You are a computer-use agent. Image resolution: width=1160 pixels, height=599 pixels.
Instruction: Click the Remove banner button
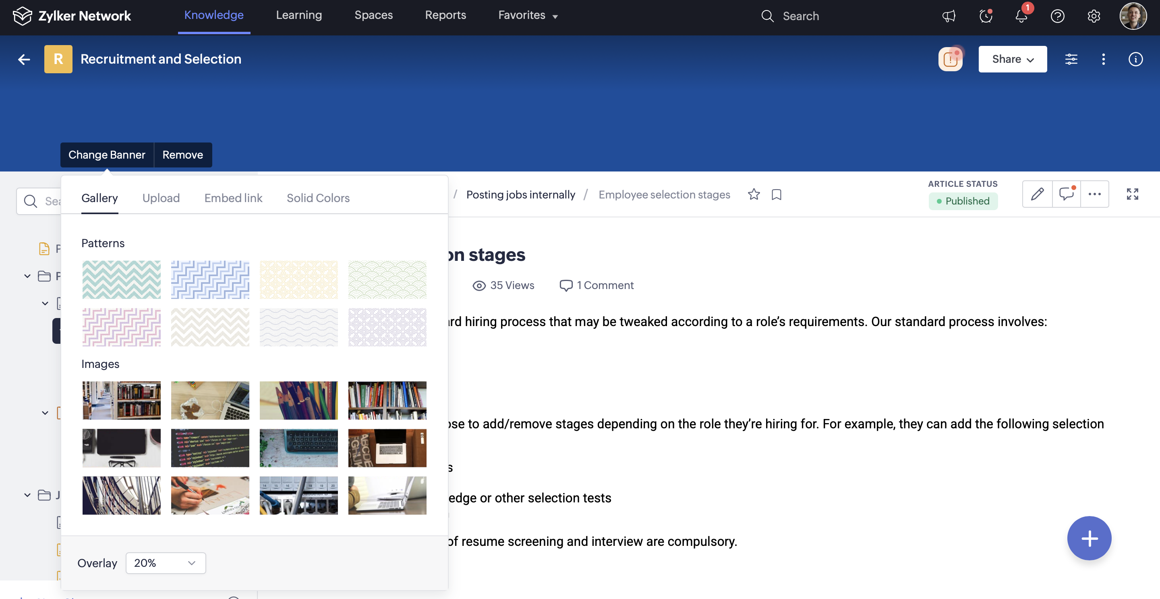point(182,155)
